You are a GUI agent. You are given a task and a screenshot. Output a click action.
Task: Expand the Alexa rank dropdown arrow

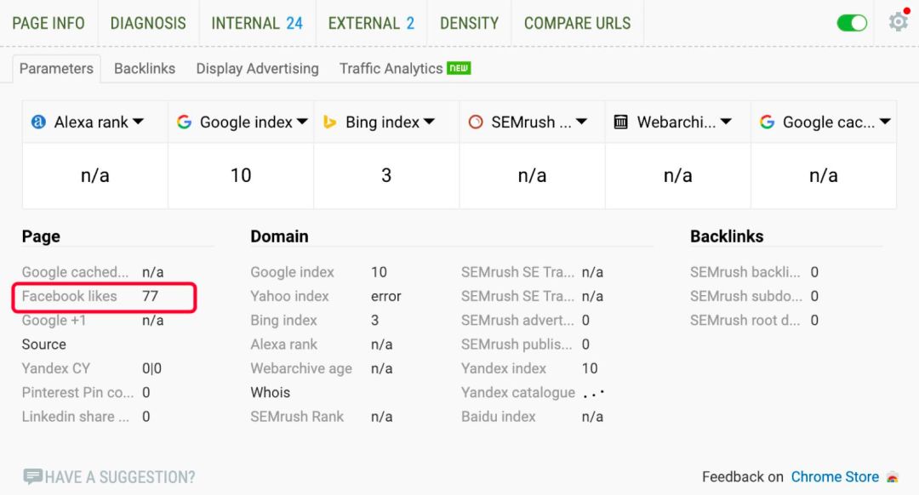click(x=138, y=122)
